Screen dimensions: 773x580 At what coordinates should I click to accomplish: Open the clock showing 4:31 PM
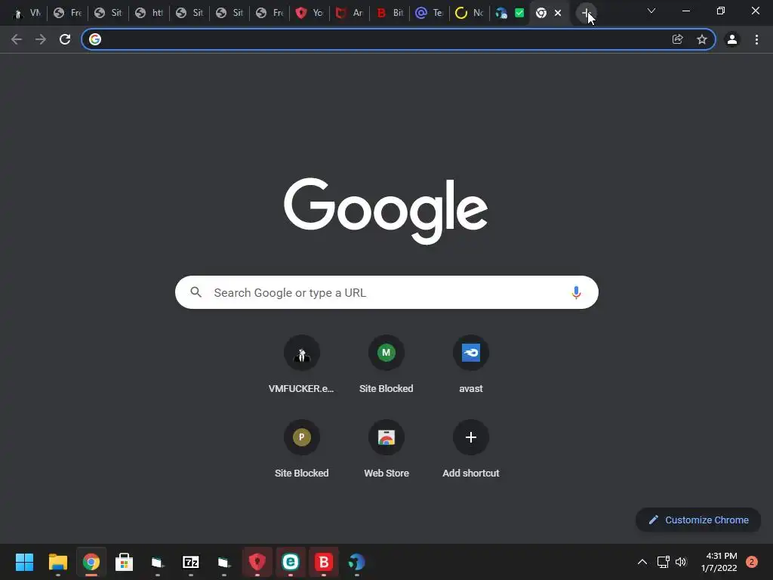pos(719,562)
